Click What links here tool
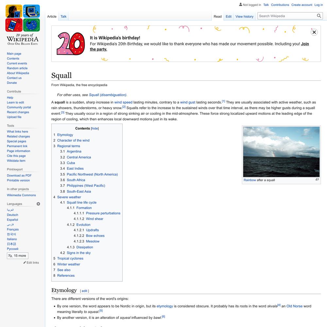Viewport: 327px width, 327px height. (x=17, y=131)
